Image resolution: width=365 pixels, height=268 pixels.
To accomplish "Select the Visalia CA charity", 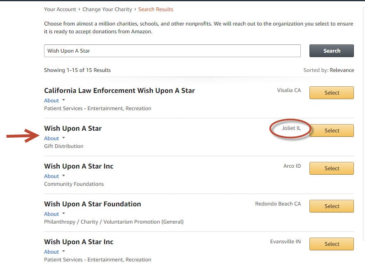I will coord(332,93).
